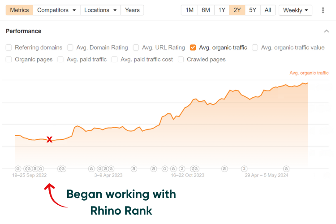
Task: Uncheck the Avg. organic traffic checkbox
Action: pos(193,47)
